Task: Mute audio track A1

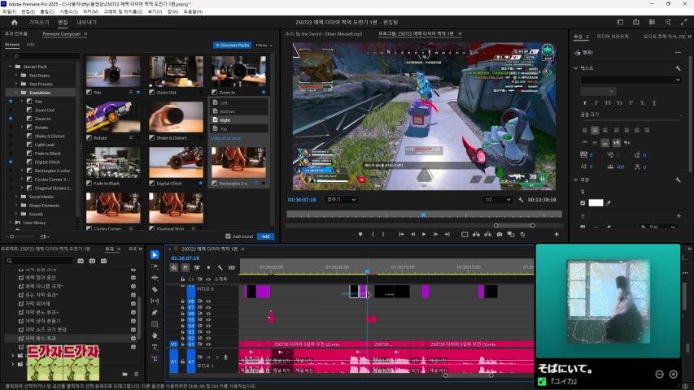Action: coord(208,357)
